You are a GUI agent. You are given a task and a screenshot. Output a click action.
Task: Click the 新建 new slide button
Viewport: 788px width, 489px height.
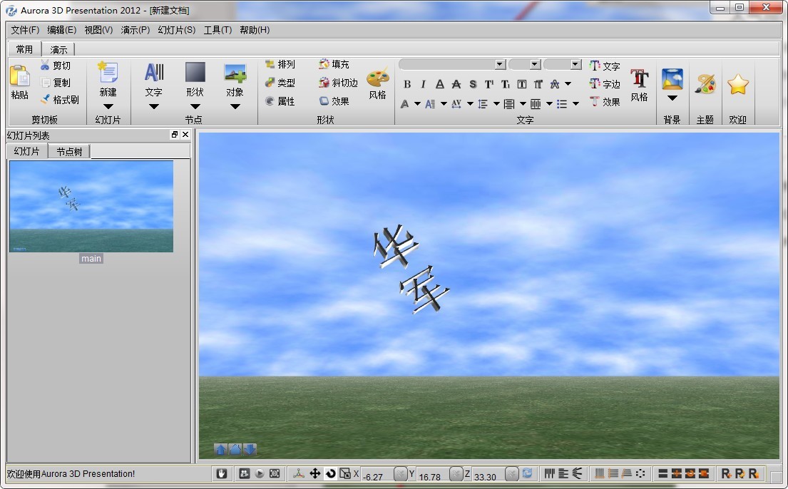[x=108, y=78]
